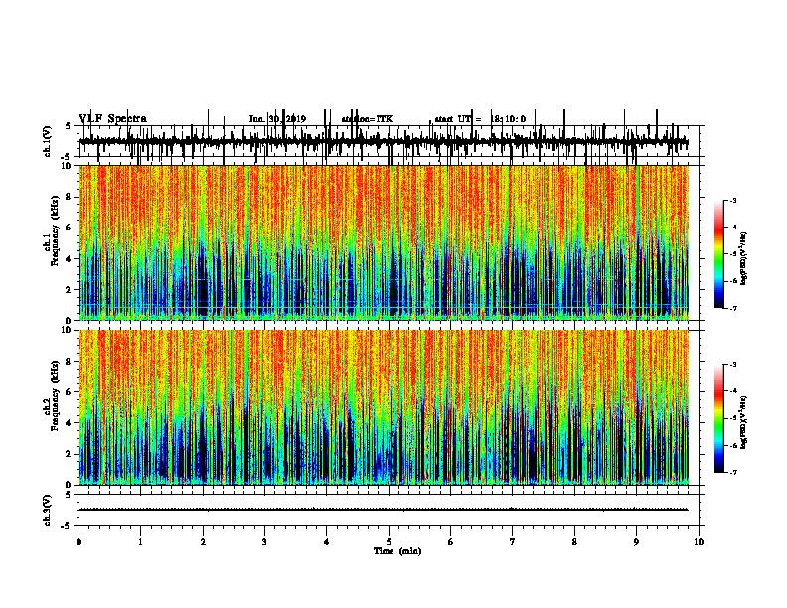Click the "ch.1(V)" vertical axis label

[x=48, y=141]
